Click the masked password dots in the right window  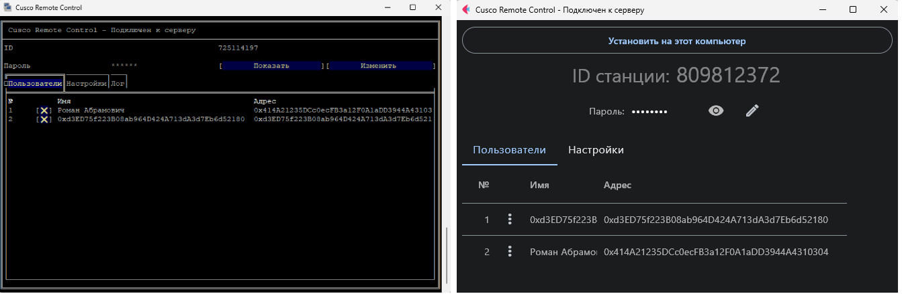pos(649,112)
